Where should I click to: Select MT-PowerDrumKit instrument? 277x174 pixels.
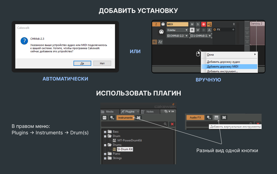[130, 140]
